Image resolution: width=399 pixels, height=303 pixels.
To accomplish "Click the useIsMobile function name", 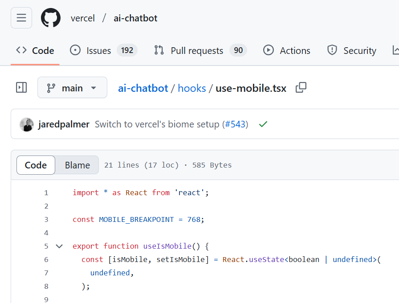I will click(x=167, y=246).
